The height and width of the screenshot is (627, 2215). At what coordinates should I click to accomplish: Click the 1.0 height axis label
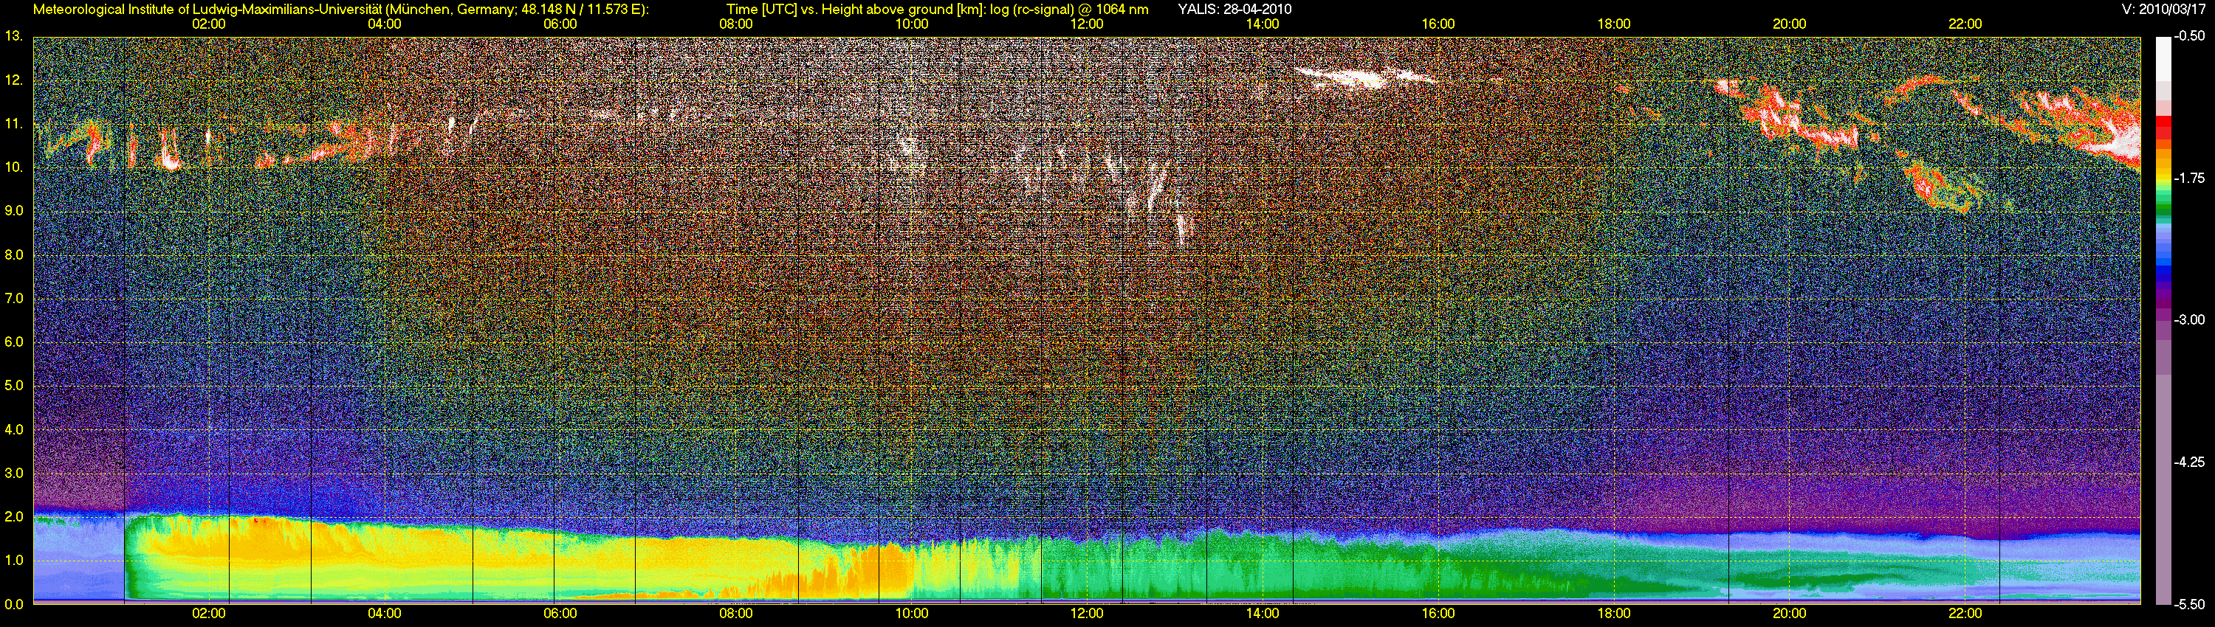click(14, 560)
